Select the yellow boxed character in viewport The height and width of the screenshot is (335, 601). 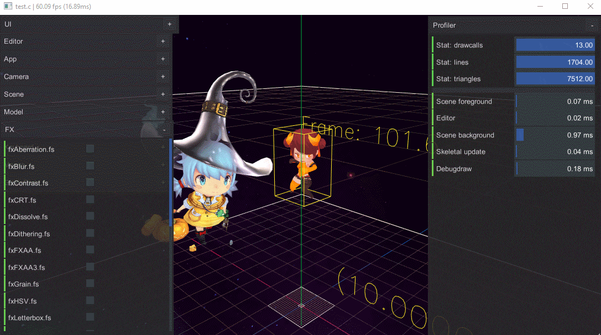(x=302, y=162)
